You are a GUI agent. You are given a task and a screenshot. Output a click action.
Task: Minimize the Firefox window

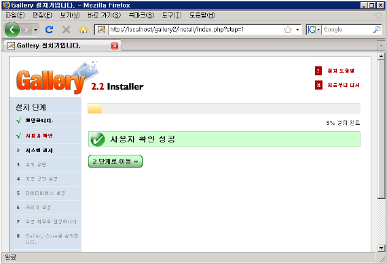pos(363,5)
